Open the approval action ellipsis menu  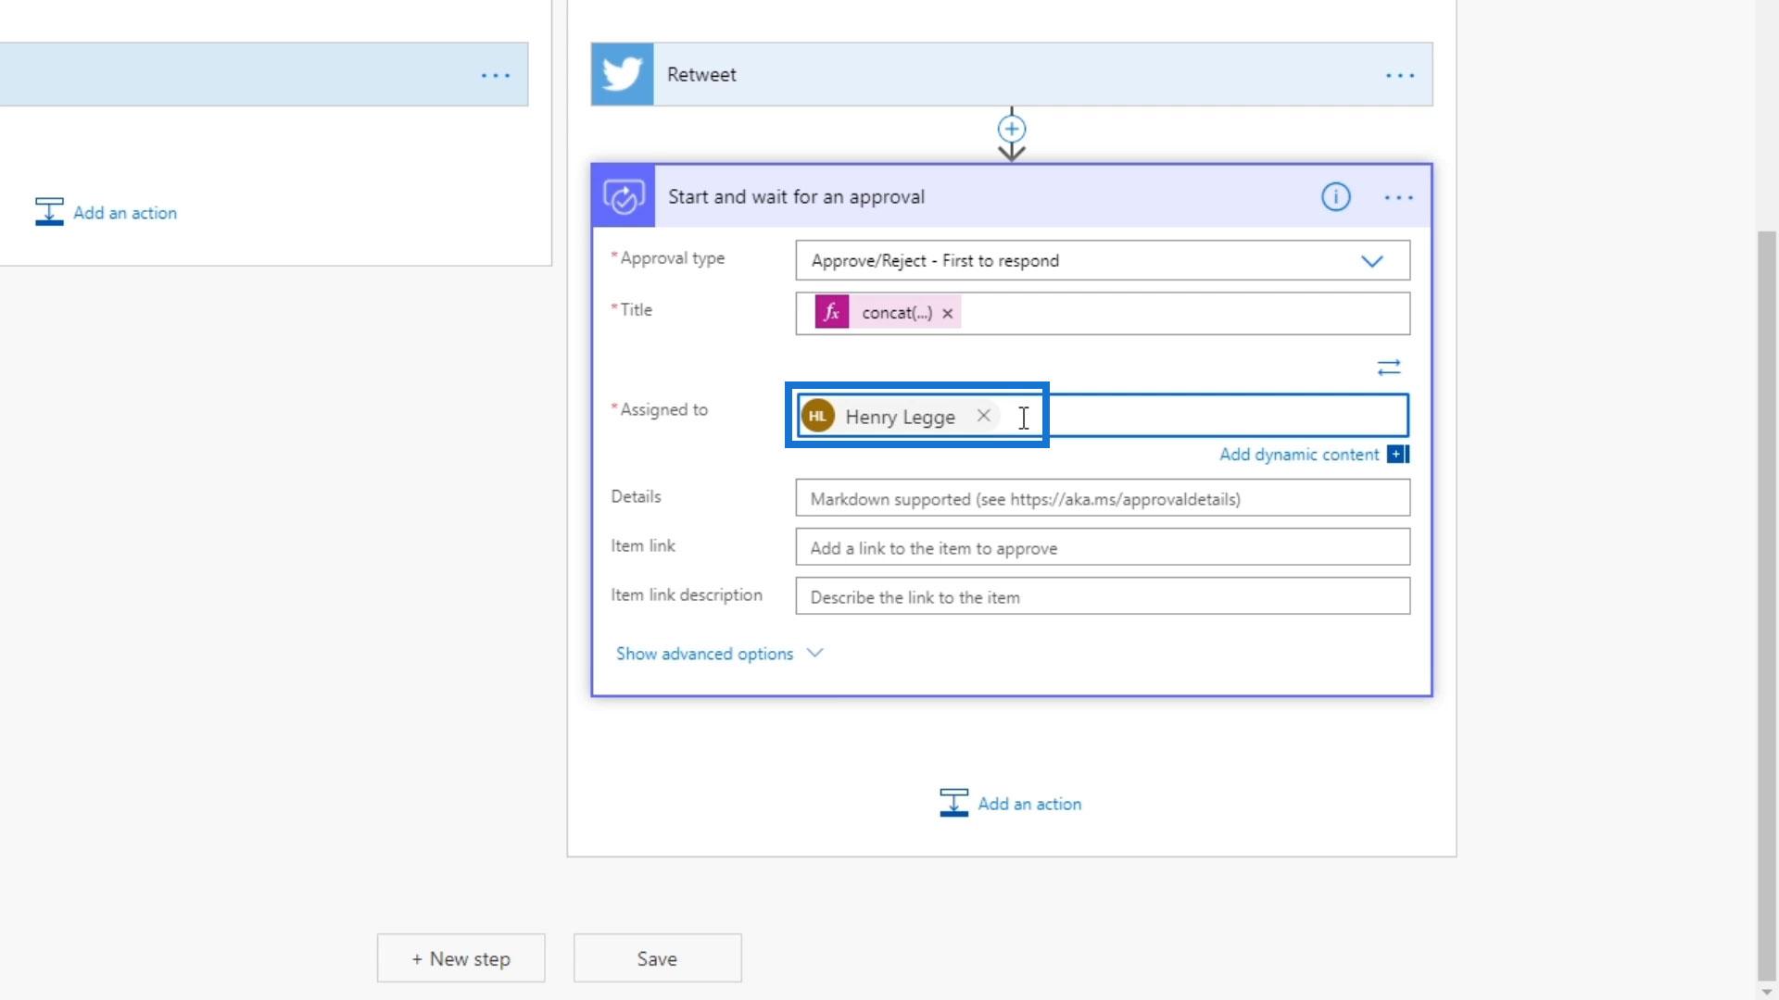(1398, 197)
